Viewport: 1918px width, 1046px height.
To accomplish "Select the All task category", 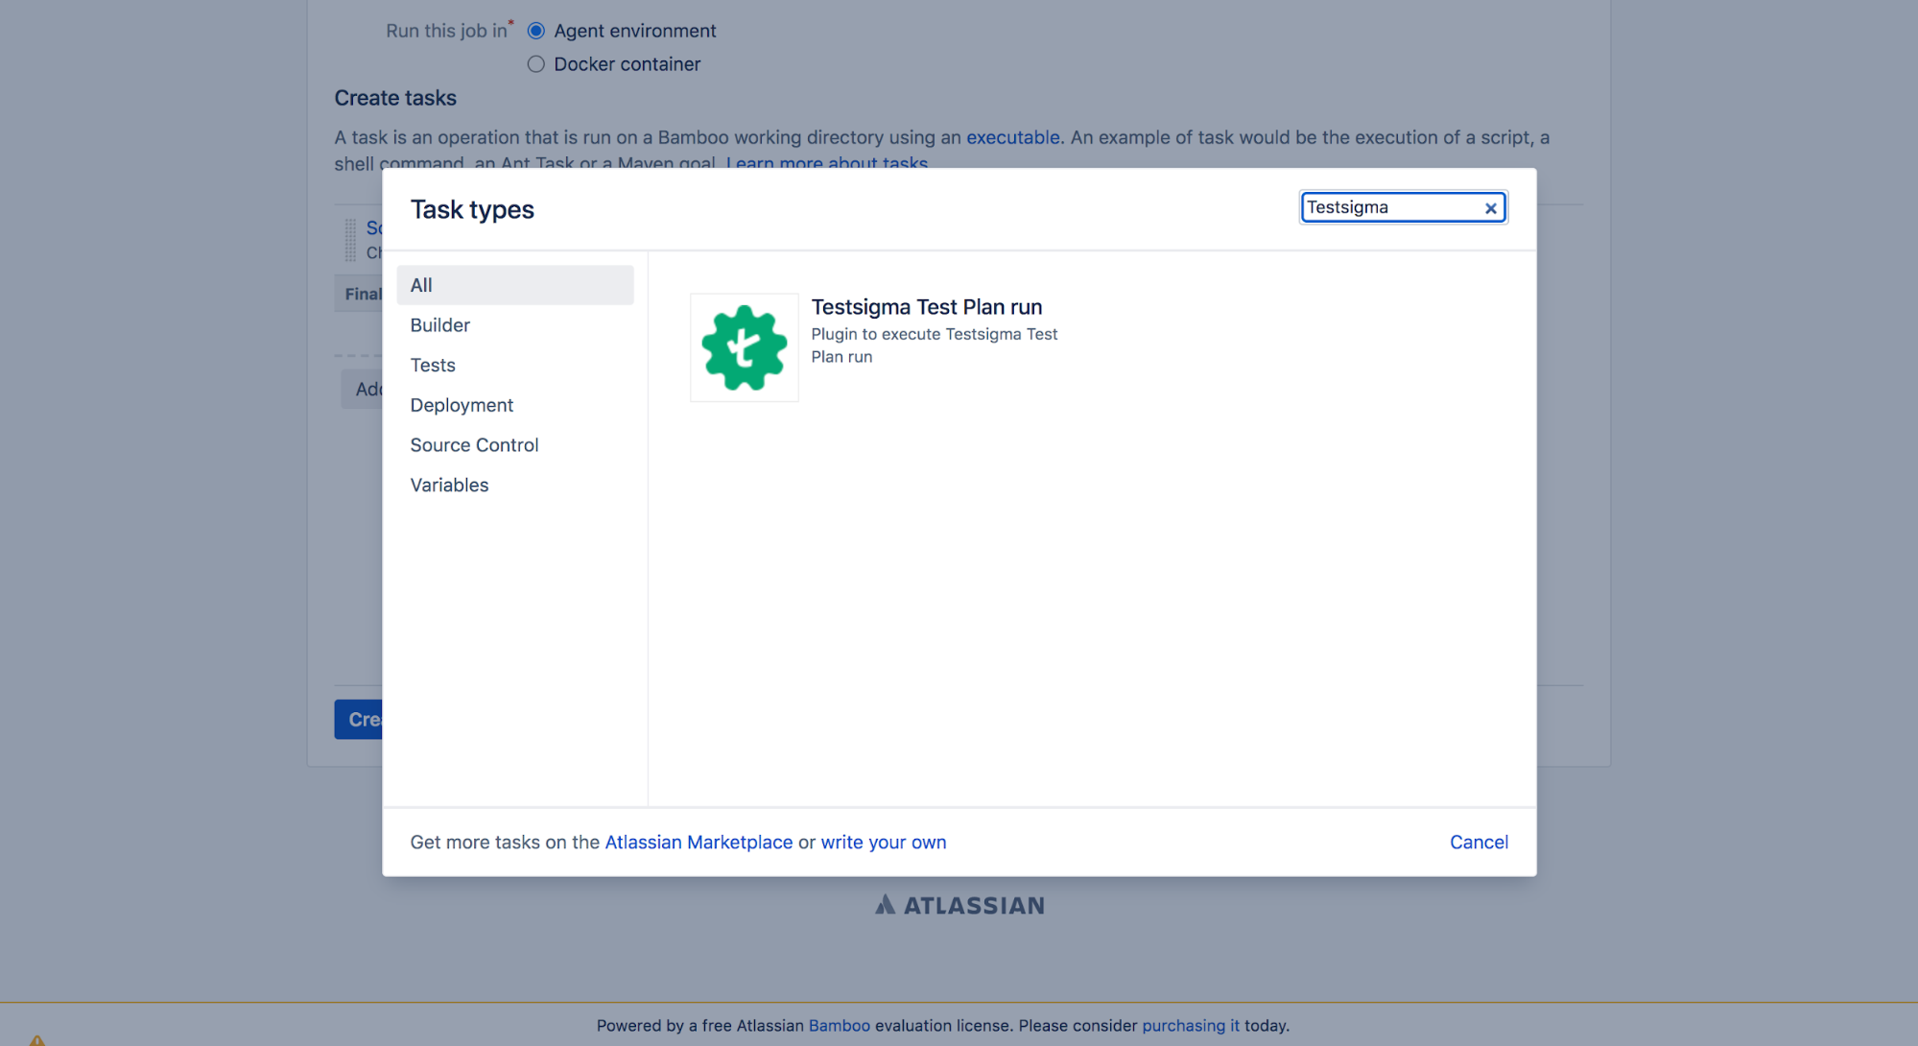I will [x=515, y=285].
